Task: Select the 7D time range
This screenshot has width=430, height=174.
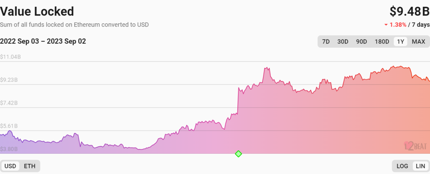Action: click(x=326, y=42)
